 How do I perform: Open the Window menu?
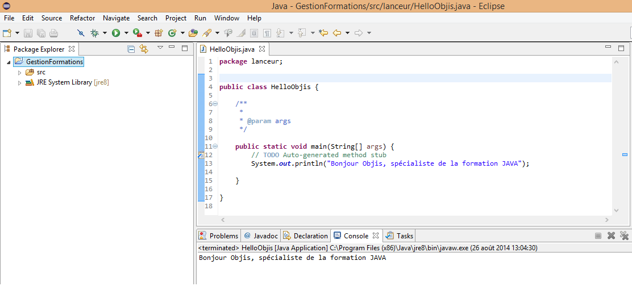(x=227, y=18)
